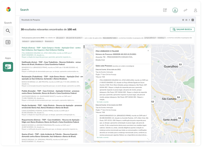Remove the "motoboy" filter tag

coord(165,38)
